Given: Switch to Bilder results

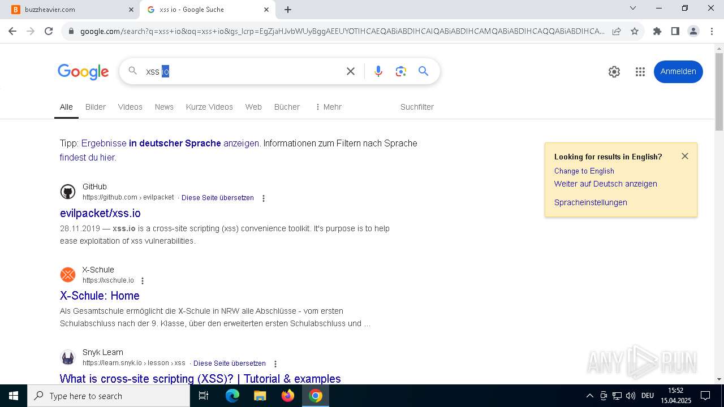Looking at the screenshot, I should (x=96, y=107).
